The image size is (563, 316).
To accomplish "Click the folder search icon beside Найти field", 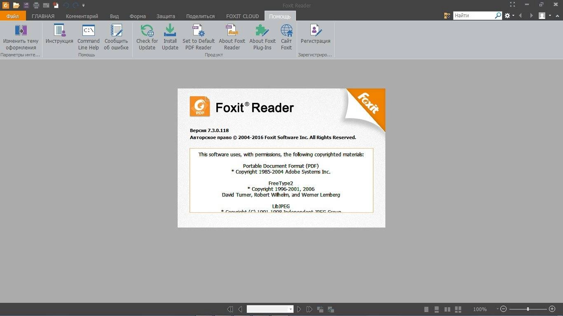I will [447, 16].
